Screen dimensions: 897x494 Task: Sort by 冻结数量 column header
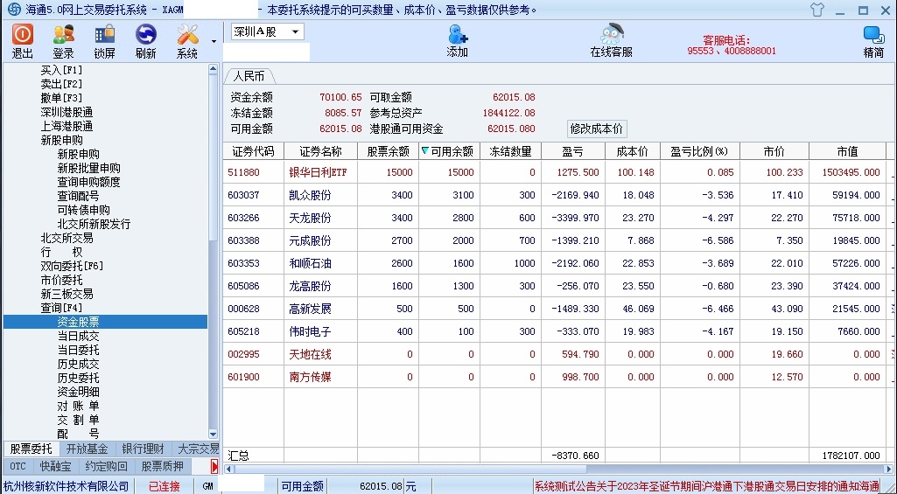point(510,151)
